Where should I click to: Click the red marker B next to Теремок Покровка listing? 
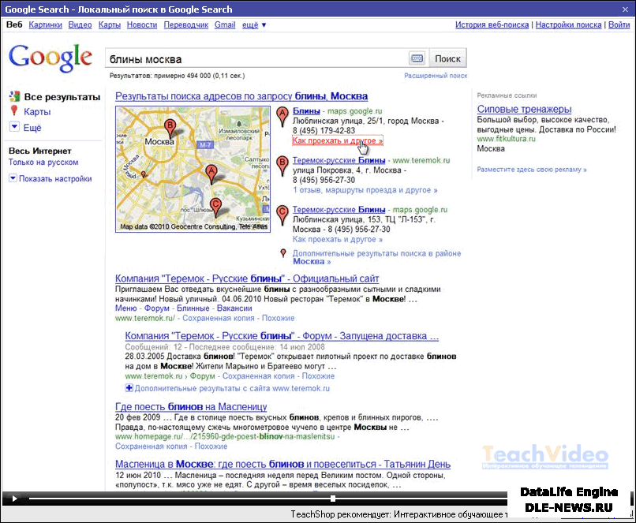point(282,166)
